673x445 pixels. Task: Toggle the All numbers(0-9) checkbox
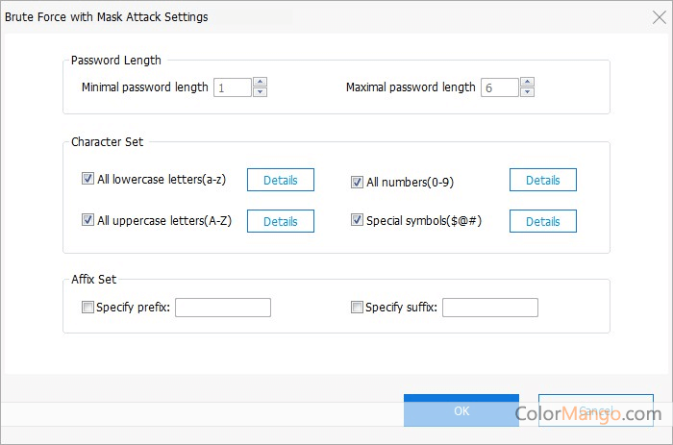[x=357, y=181]
